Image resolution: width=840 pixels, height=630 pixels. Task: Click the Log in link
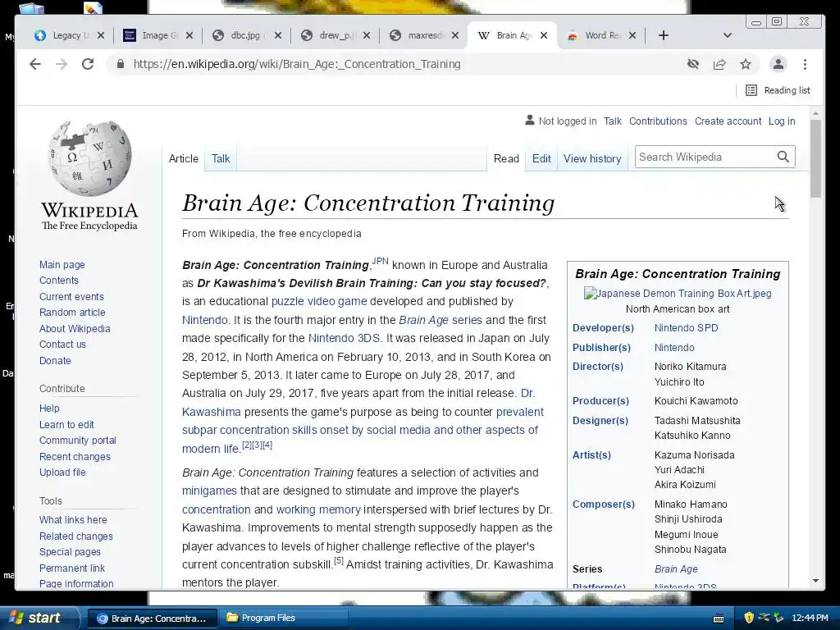(x=782, y=121)
